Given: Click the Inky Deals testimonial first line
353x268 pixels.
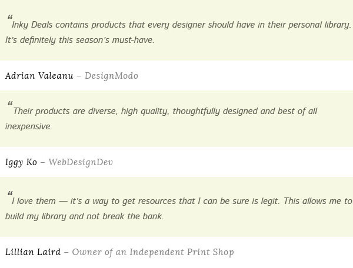Looking at the screenshot, I should (181, 25).
